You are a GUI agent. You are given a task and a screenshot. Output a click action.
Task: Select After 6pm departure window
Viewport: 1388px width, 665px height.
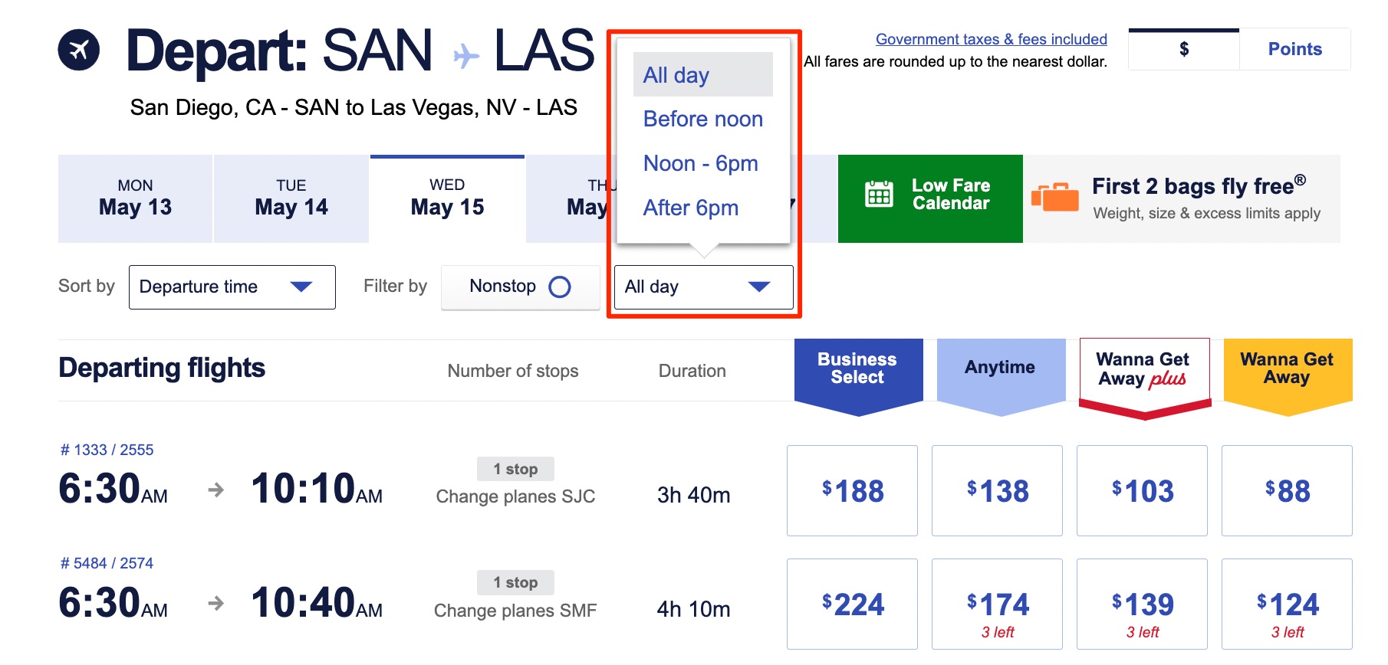690,208
